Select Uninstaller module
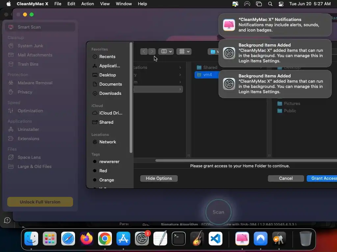337x252 pixels. 28,129
